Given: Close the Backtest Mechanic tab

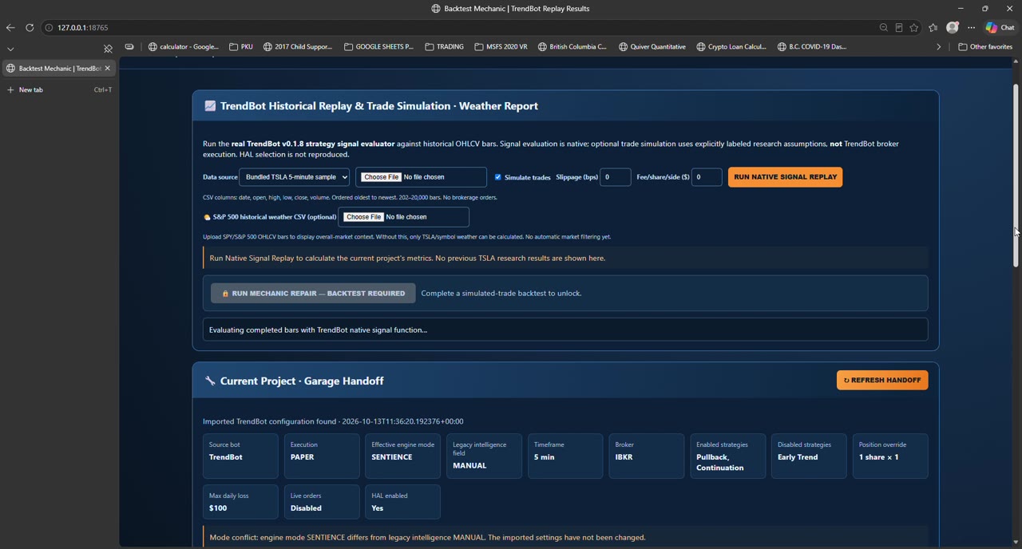Looking at the screenshot, I should 108,69.
